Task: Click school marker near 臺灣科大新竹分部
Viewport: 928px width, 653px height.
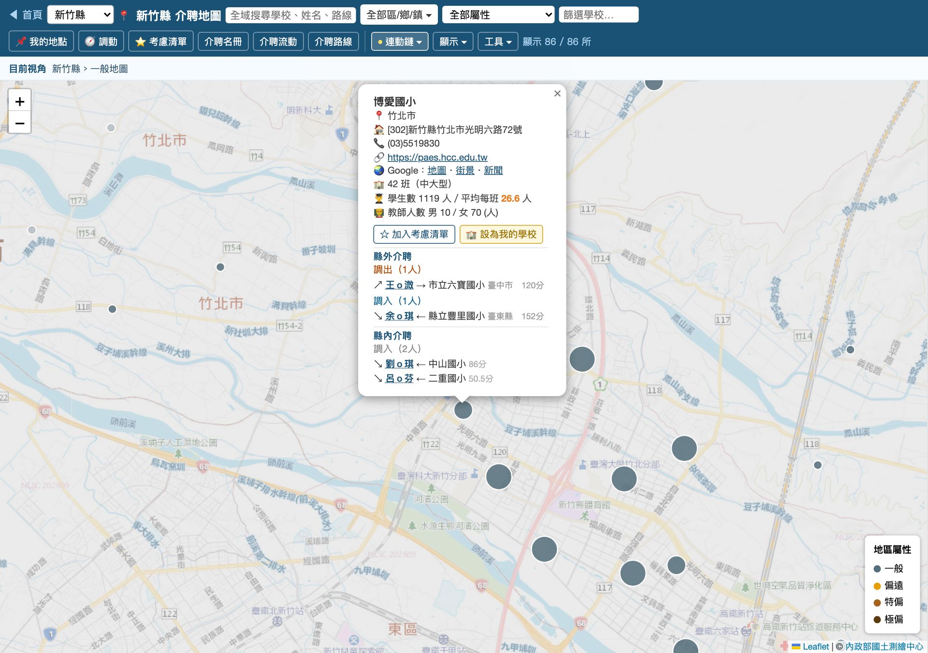Action: pos(499,476)
